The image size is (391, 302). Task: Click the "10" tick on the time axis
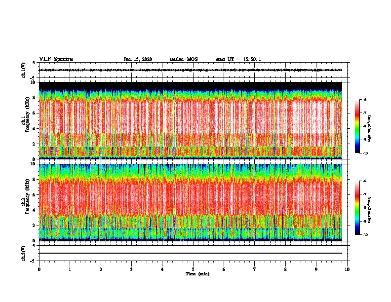[347, 269]
